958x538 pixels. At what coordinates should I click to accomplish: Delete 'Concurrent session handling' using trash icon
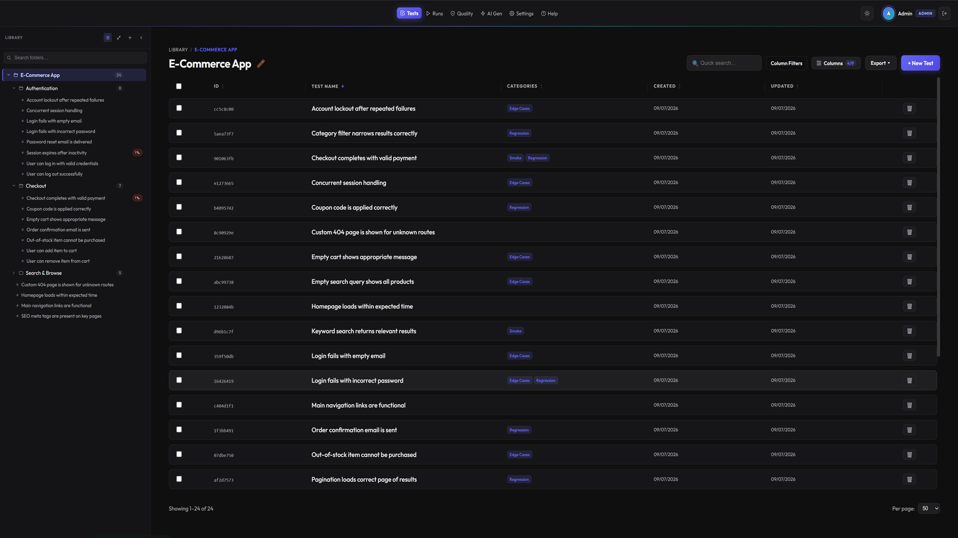click(909, 183)
